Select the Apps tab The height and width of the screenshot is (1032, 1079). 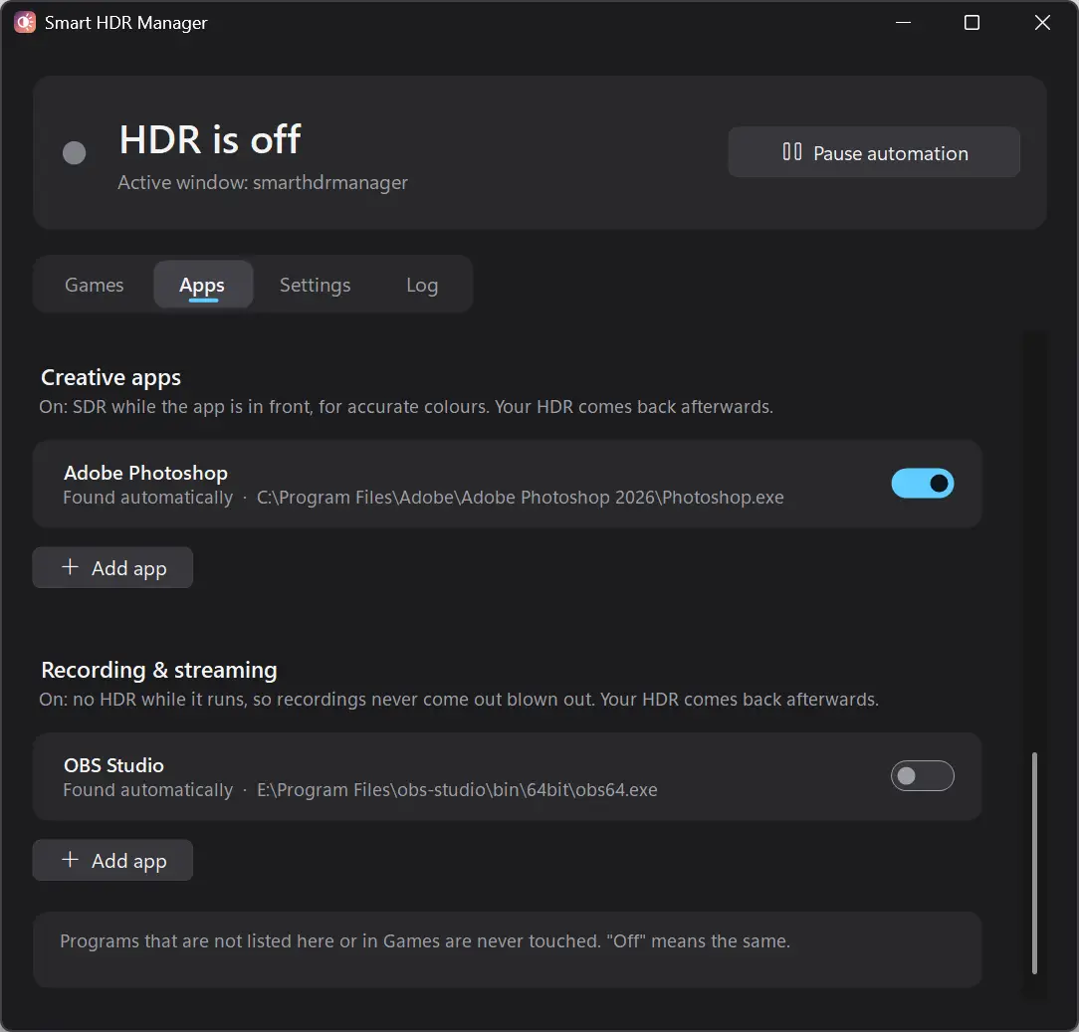[202, 285]
